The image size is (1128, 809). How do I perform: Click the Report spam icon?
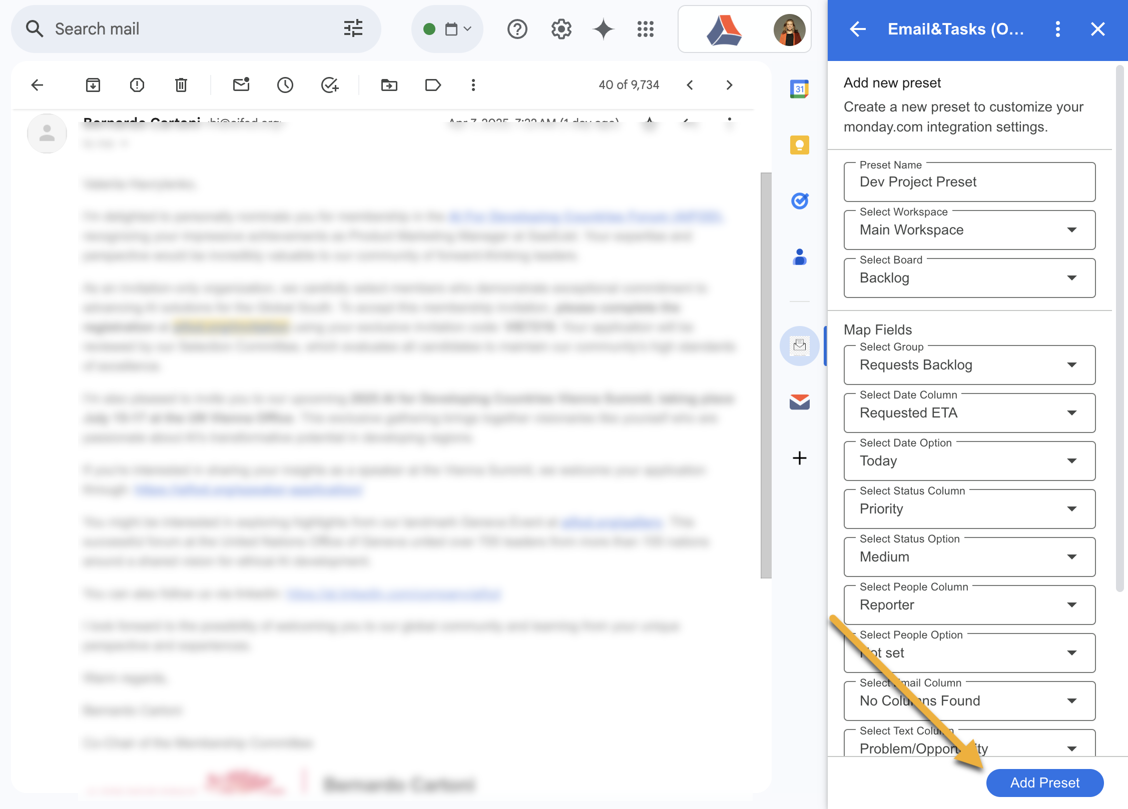(137, 85)
